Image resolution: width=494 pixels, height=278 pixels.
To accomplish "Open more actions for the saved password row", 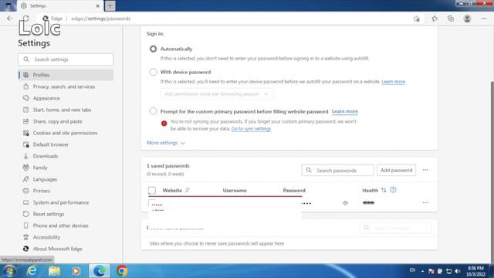I will [425, 203].
